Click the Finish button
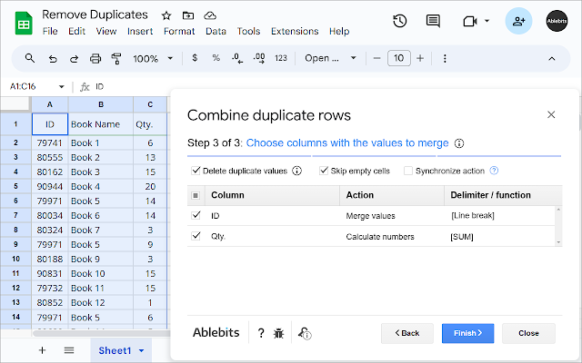The image size is (582, 363). [x=467, y=333]
